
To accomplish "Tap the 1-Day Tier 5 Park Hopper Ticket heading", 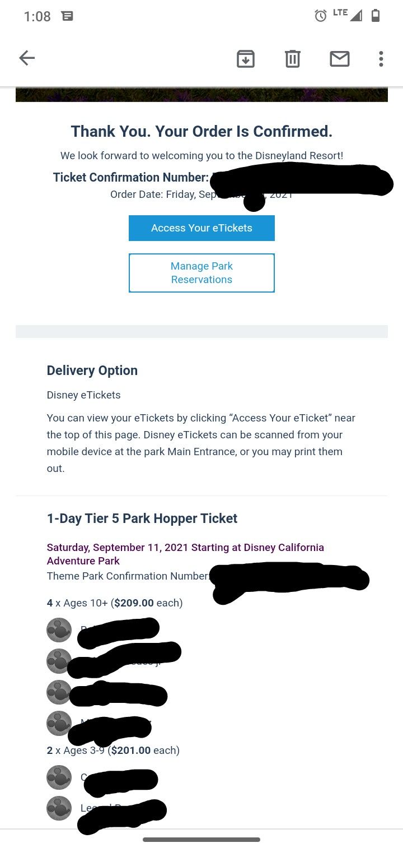I will point(142,518).
